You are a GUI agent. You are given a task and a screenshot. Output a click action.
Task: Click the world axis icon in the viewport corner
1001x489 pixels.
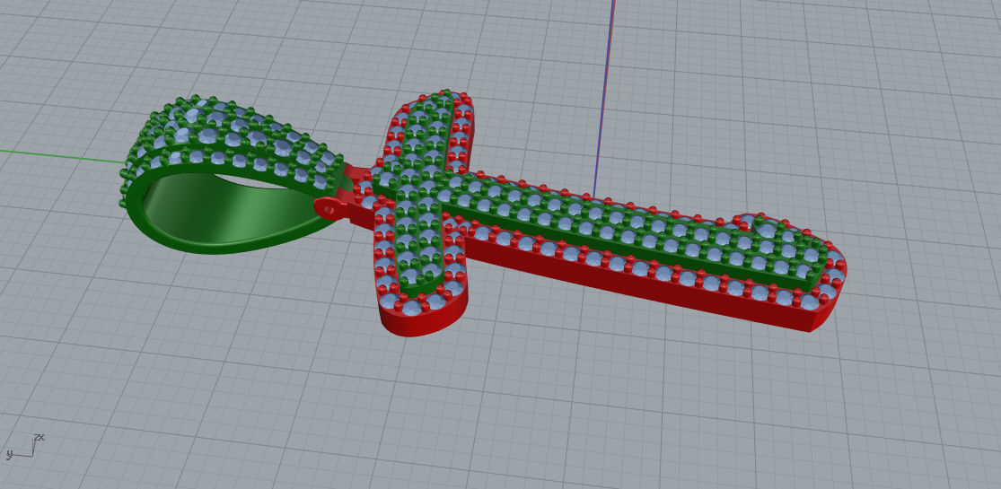pos(24,446)
